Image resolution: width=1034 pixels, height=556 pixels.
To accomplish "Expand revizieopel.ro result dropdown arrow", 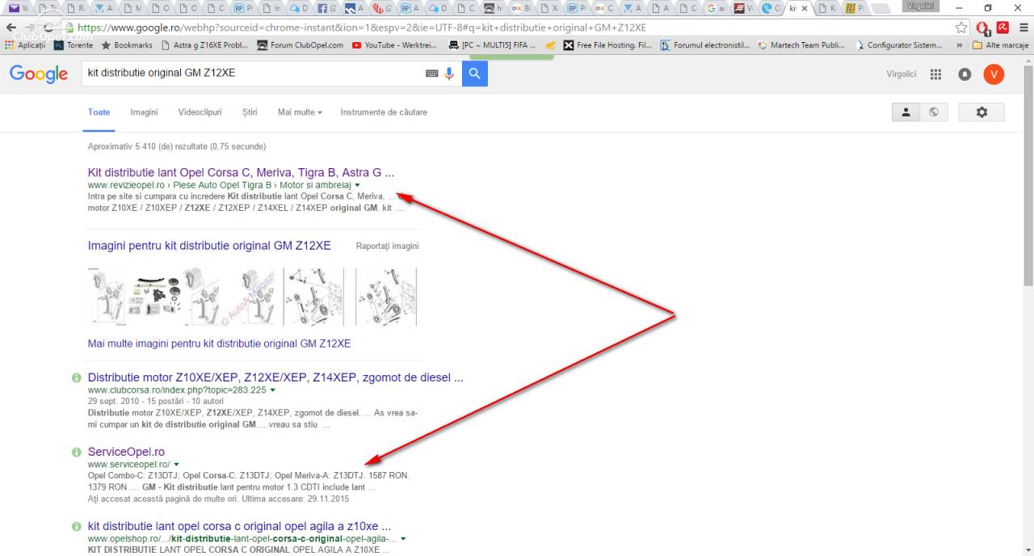I will 357,186.
